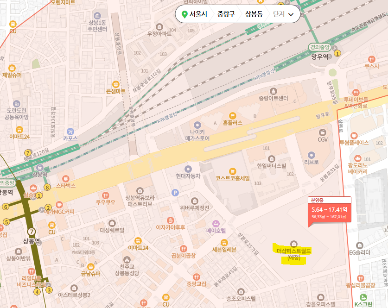Click the 투데이보틀&여진화로 restaurant icon
Image resolution: width=388 pixels, height=308 pixels.
[356, 93]
